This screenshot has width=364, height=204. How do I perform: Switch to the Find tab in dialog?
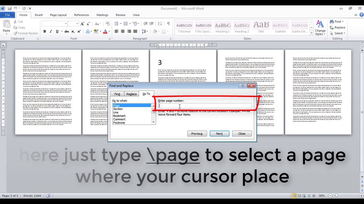tap(117, 94)
